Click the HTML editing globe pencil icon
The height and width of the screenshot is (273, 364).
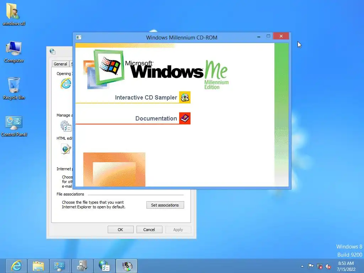[66, 149]
